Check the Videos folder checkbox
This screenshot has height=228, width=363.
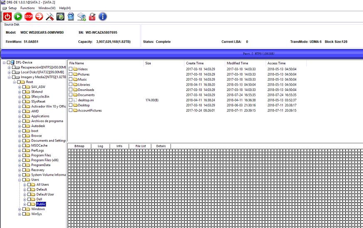[71, 69]
